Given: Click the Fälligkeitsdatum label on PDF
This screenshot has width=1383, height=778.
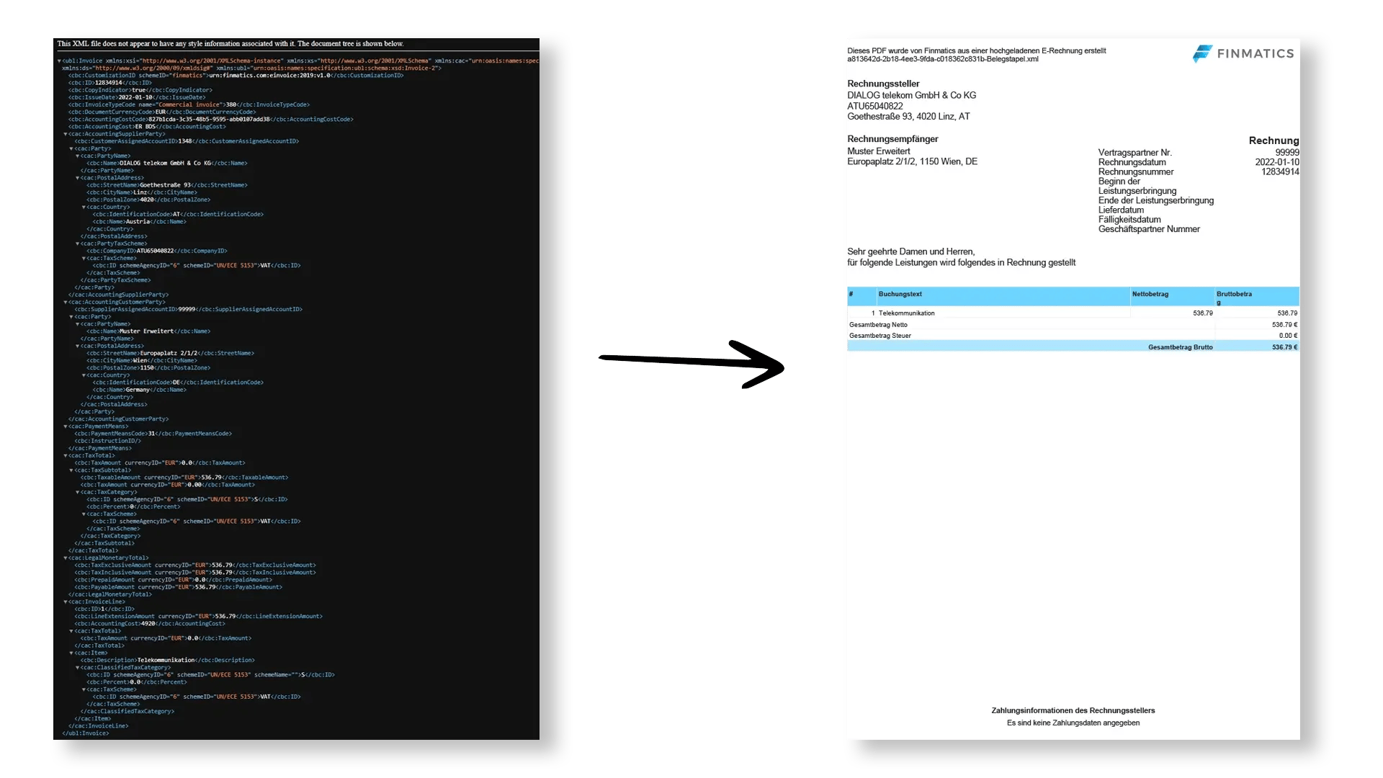Looking at the screenshot, I should tap(1129, 220).
